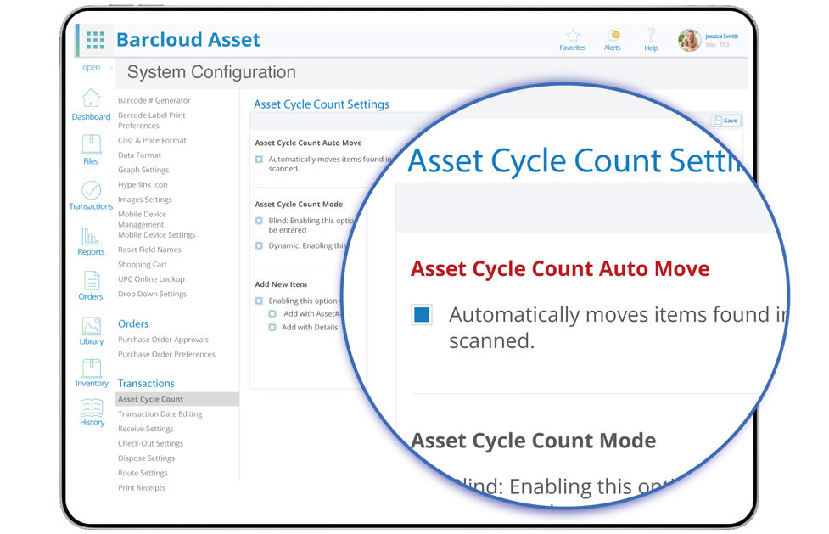Image resolution: width=829 pixels, height=534 pixels.
Task: Toggle magnified blue Auto Move checkbox
Action: [x=422, y=315]
